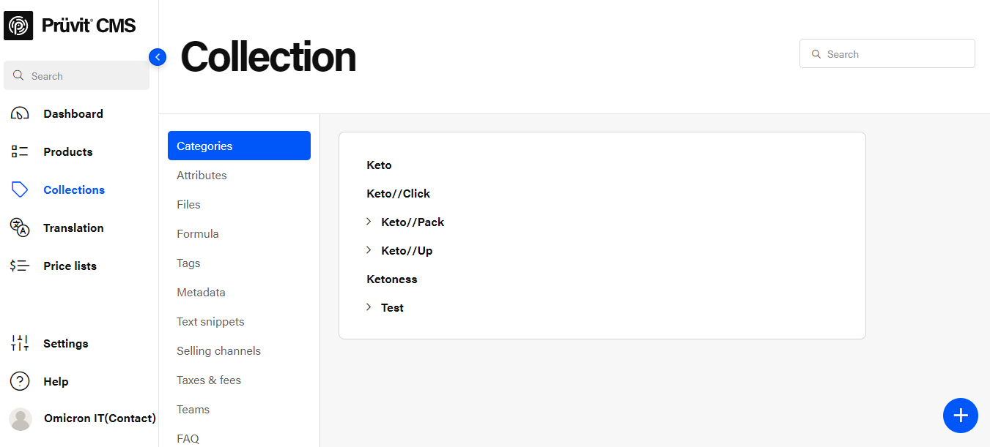Expand the Keto//Up category
Viewport: 990px width, 447px height.
(x=369, y=250)
